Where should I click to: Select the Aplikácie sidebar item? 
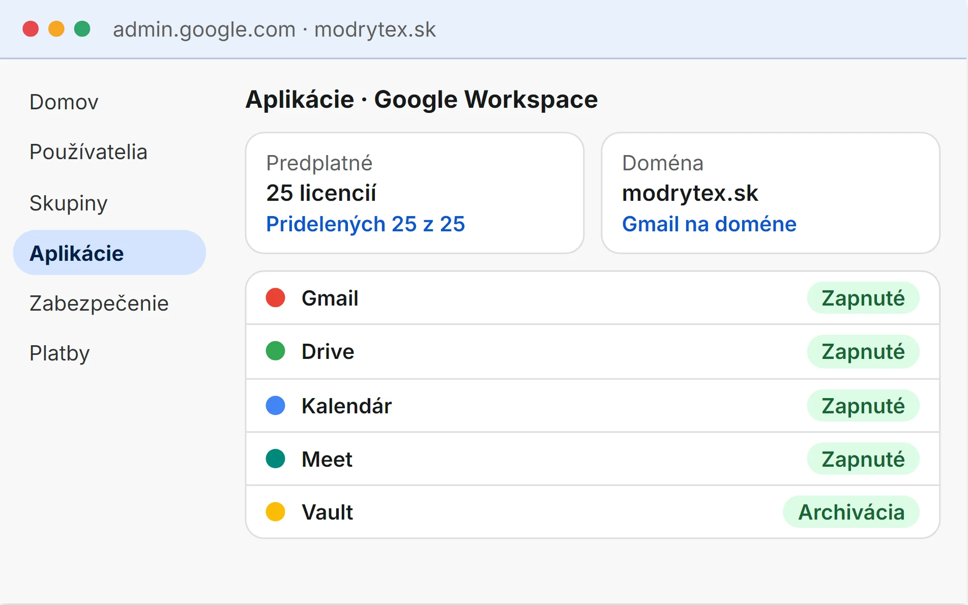pyautogui.click(x=109, y=253)
